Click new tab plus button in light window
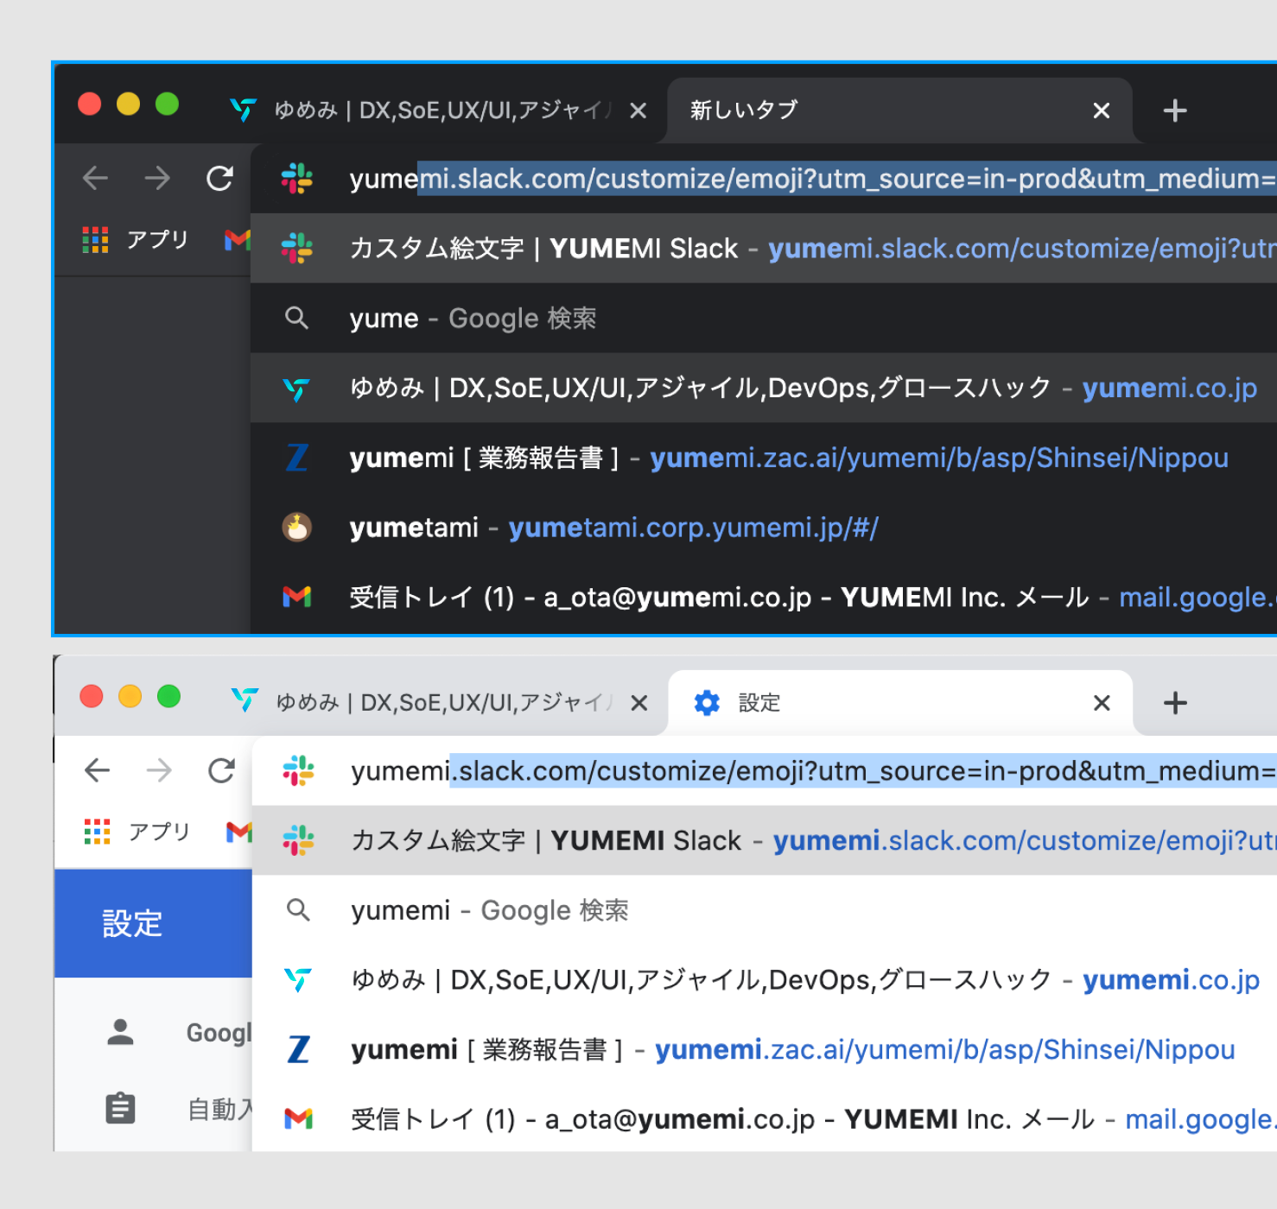1277x1209 pixels. 1174,703
